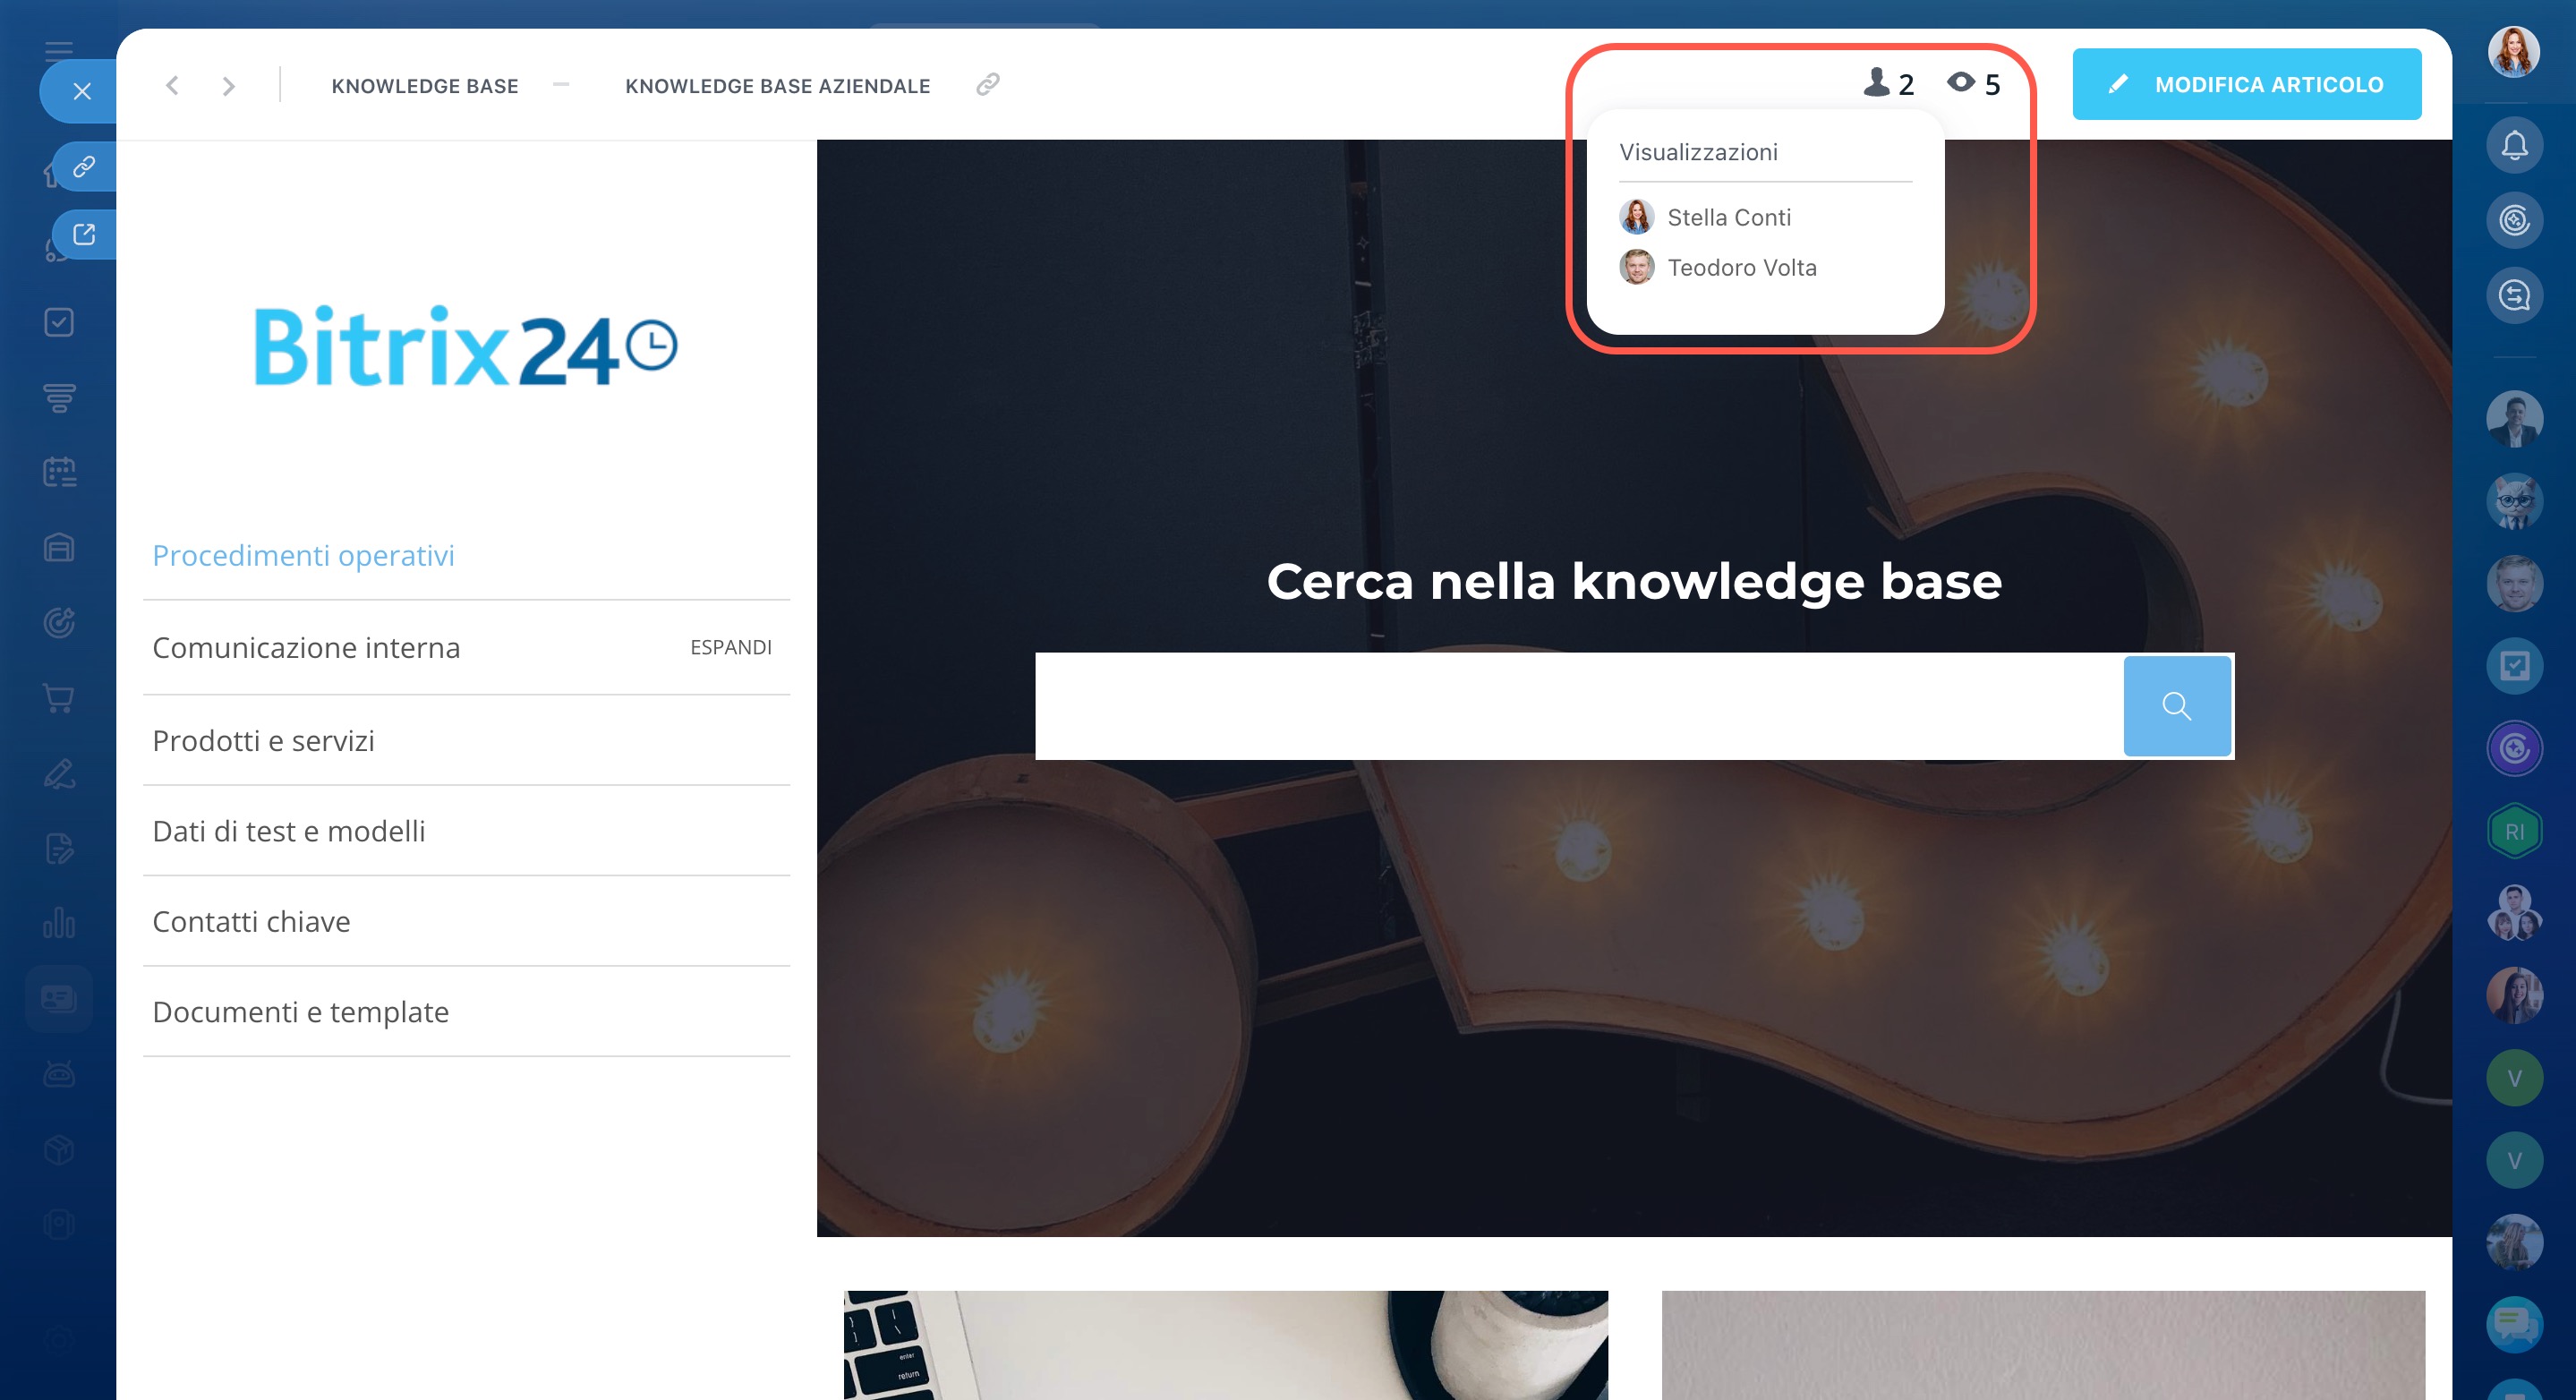Click in the knowledge base search field

[1578, 706]
